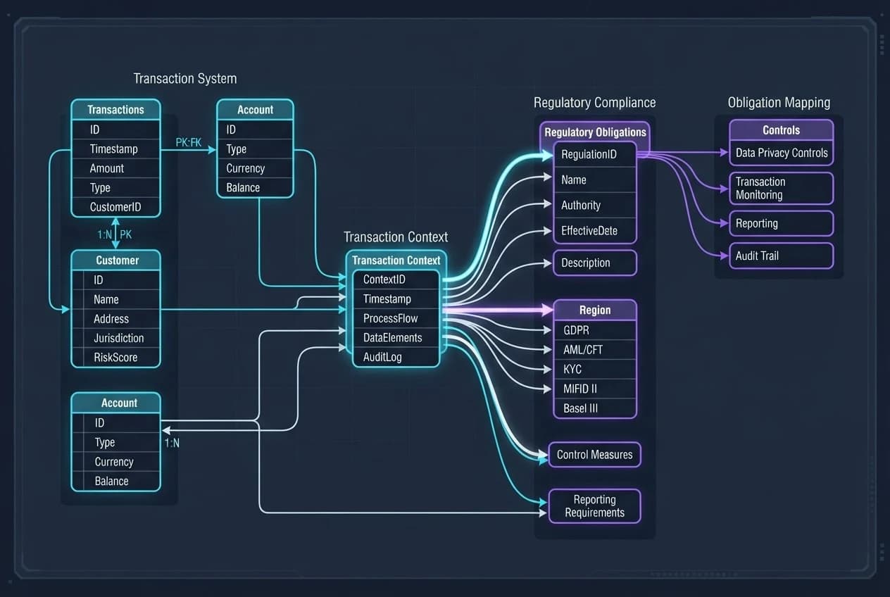Click the Customer table header
The width and height of the screenshot is (890, 597).
pos(116,260)
